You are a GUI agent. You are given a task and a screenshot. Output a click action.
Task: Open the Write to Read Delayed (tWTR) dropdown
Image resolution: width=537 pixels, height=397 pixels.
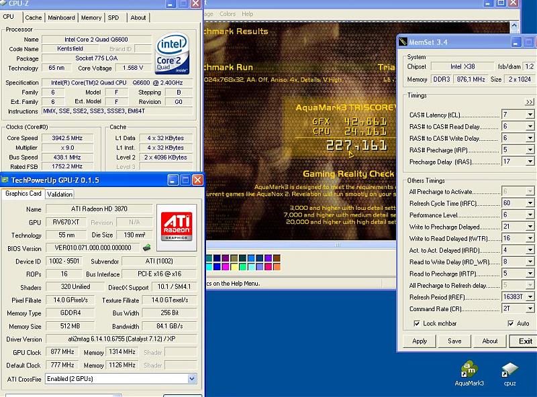530,238
